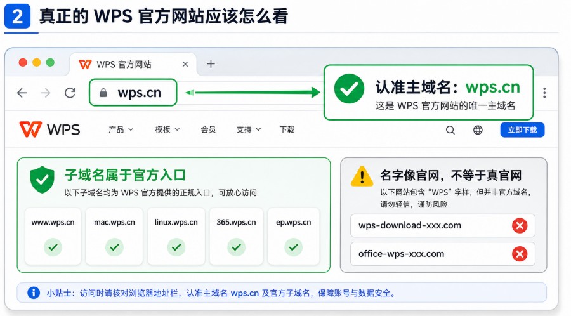Click the blue info icon in tip bar
This screenshot has height=316, width=571.
pos(34,293)
